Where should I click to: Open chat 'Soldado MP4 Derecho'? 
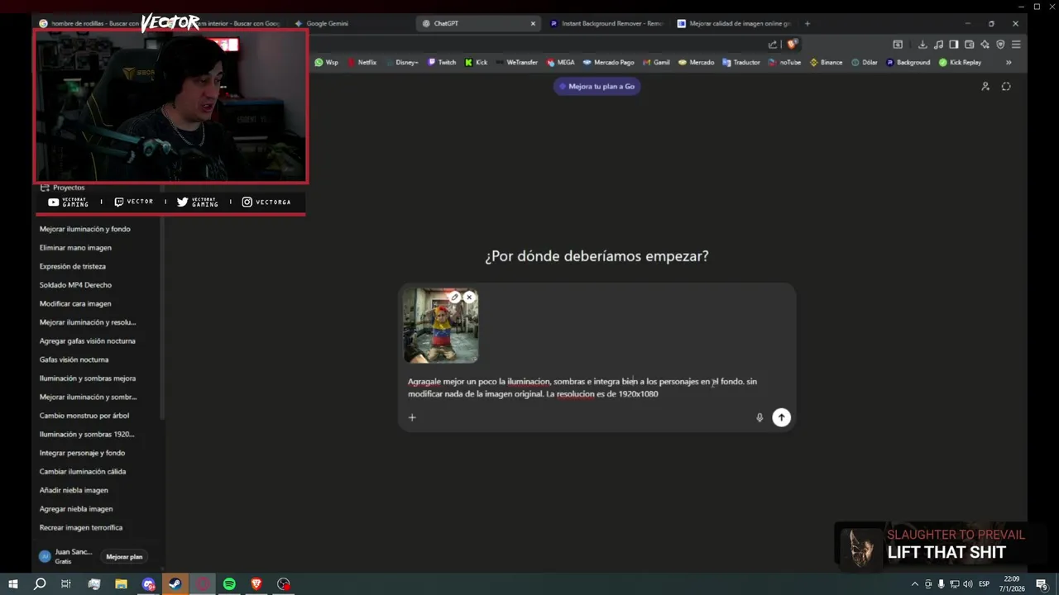(75, 285)
